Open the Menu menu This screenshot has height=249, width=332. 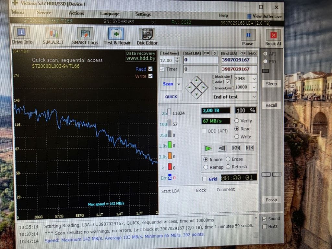pyautogui.click(x=18, y=12)
